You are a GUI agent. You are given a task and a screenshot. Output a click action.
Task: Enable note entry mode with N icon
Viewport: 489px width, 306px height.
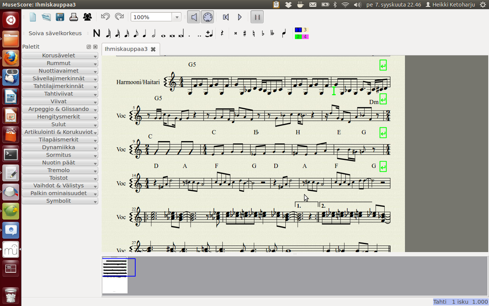97,33
